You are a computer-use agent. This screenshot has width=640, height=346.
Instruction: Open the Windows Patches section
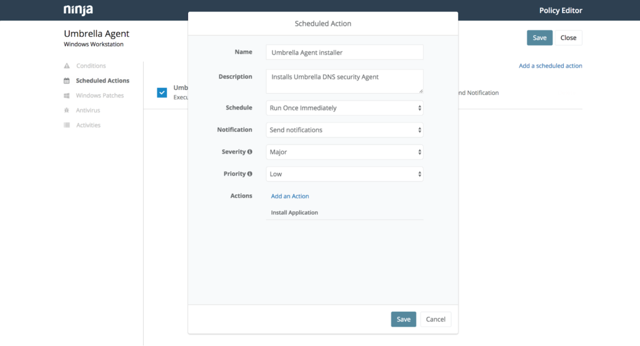tap(99, 96)
